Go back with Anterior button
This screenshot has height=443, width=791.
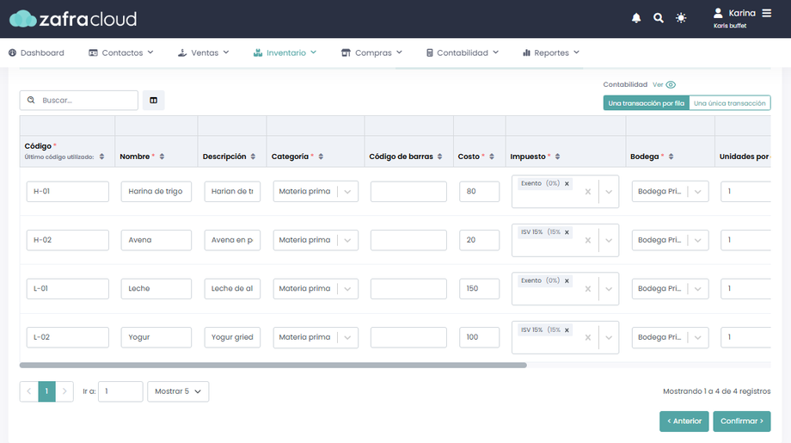point(684,421)
